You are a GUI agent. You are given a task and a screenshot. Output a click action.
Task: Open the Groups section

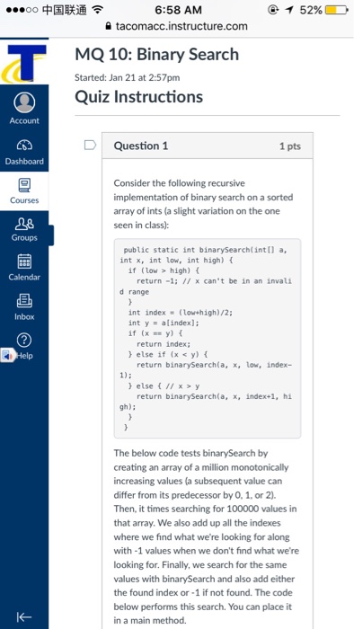pos(24,229)
